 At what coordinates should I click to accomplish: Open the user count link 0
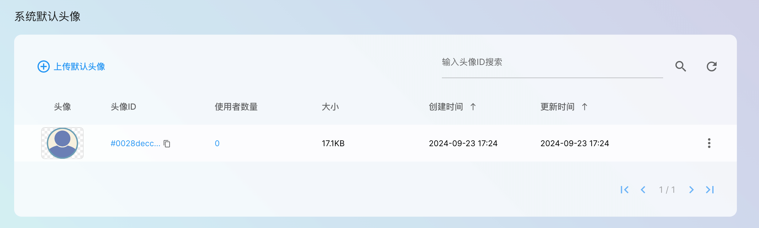tap(217, 143)
